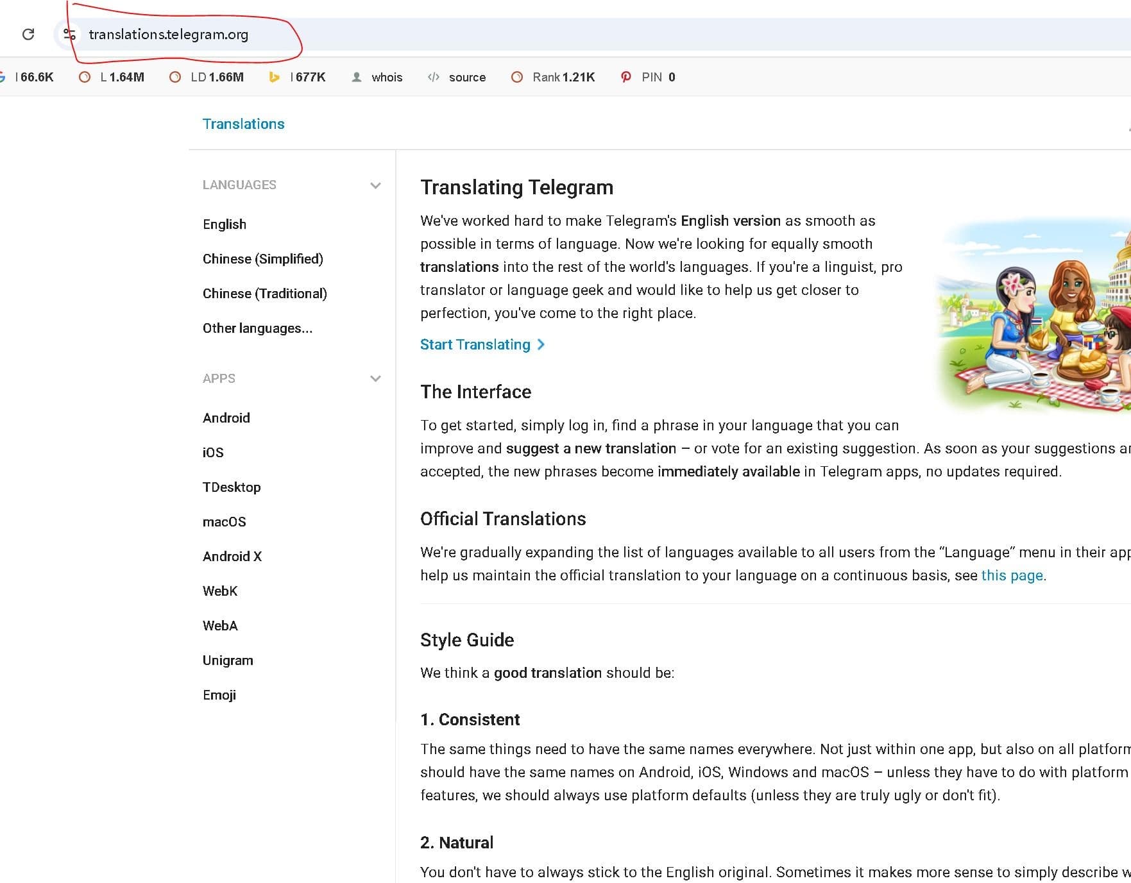Follow the "this page" link
Image resolution: width=1131 pixels, height=883 pixels.
(1012, 575)
